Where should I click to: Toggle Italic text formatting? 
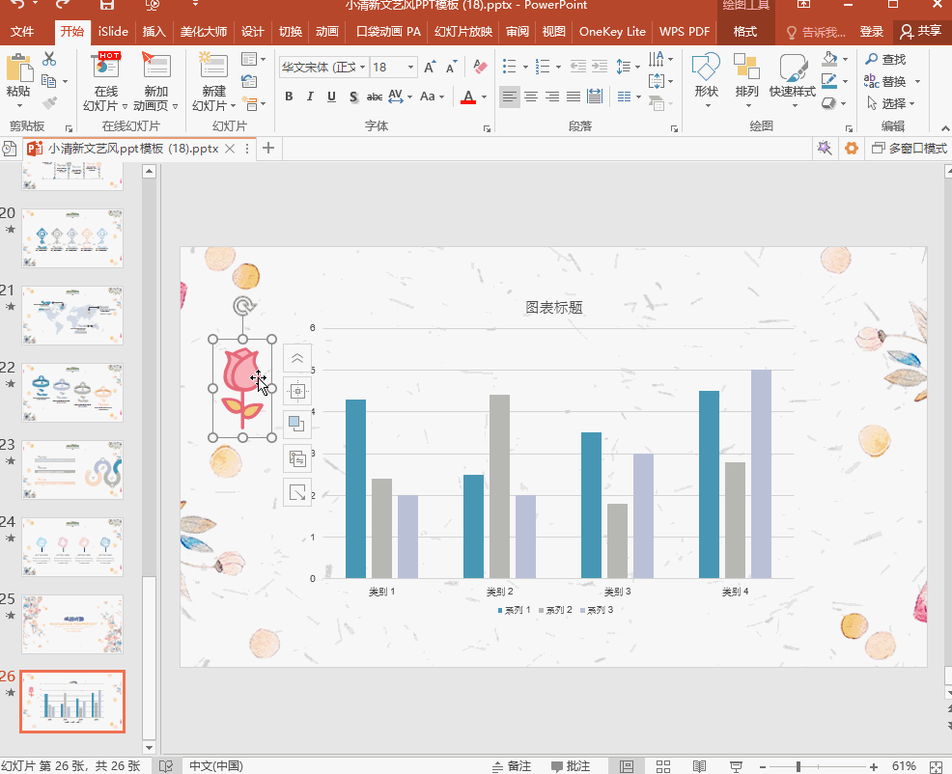point(310,96)
